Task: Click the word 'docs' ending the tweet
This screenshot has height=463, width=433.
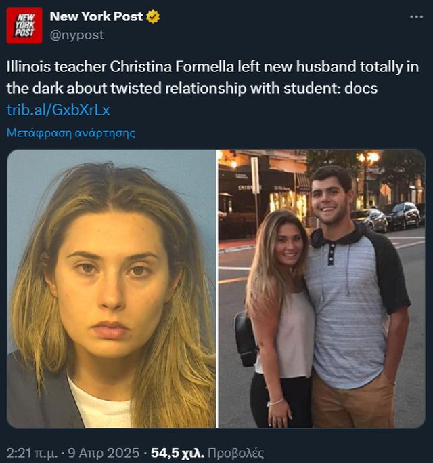Action: (x=363, y=88)
